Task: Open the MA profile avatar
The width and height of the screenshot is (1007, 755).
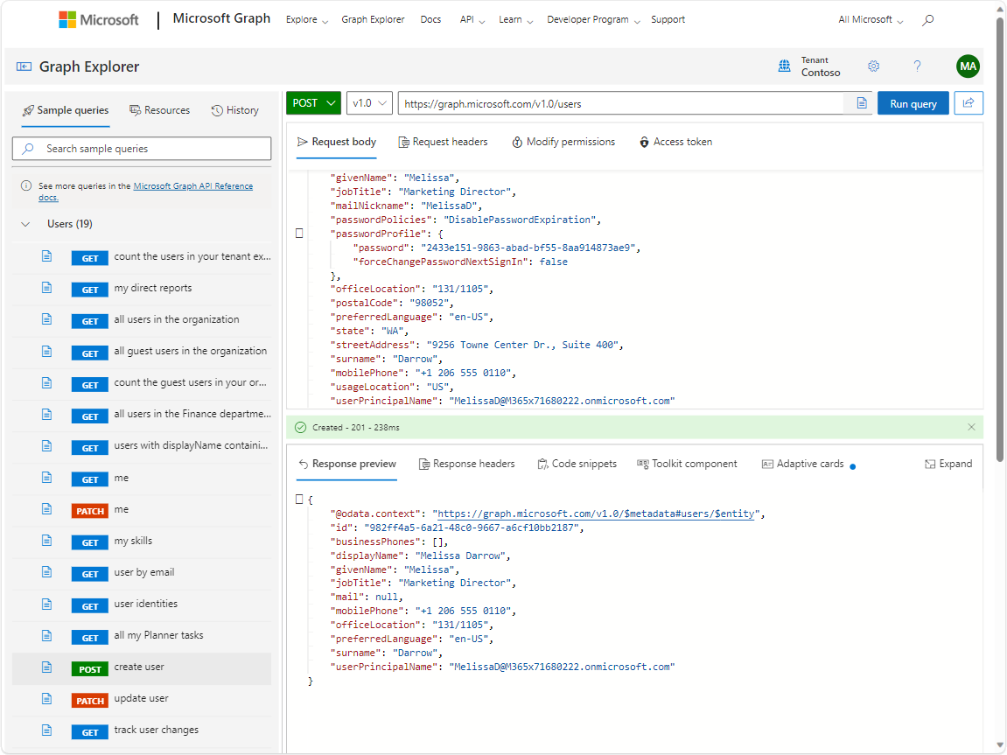Action: tap(968, 66)
